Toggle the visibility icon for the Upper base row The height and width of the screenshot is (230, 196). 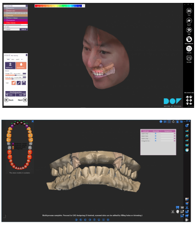(155, 136)
